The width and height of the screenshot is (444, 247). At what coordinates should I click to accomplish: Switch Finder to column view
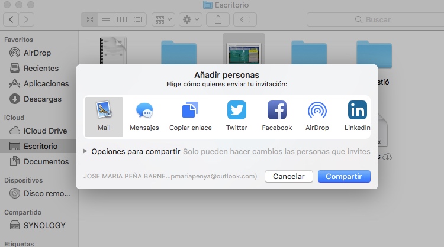pyautogui.click(x=122, y=19)
